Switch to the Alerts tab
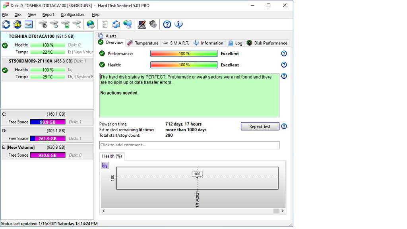 click(x=107, y=36)
